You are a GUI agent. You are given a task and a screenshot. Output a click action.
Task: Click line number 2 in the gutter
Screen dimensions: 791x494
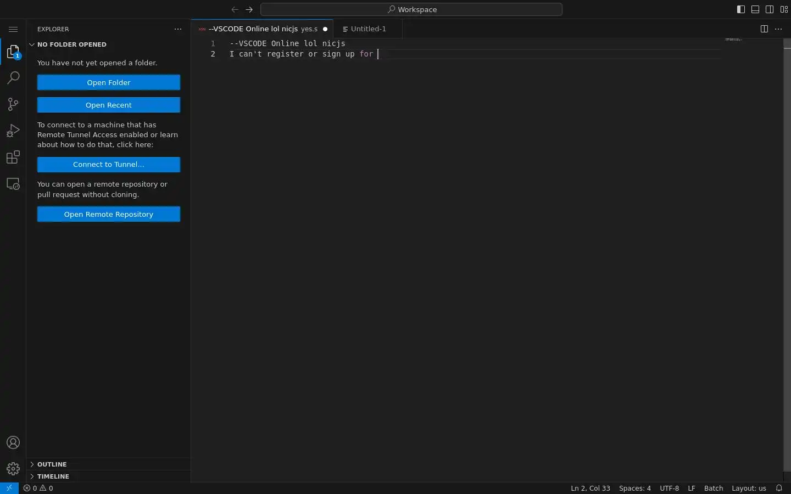click(213, 54)
